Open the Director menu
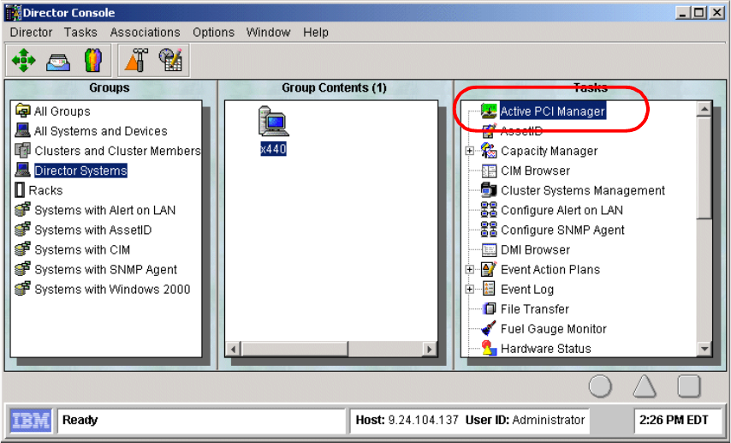 click(31, 33)
